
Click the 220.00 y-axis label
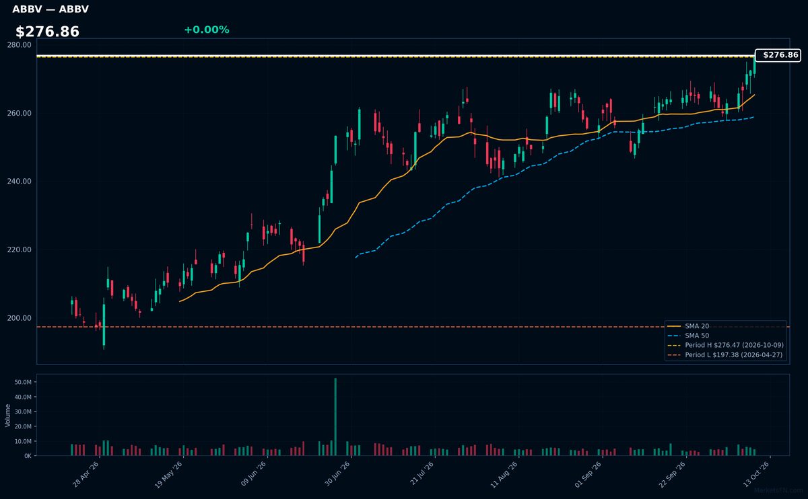point(20,250)
